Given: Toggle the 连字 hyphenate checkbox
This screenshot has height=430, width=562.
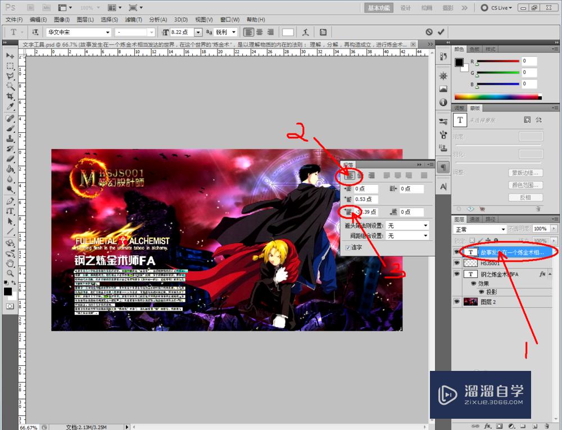Looking at the screenshot, I should click(348, 247).
